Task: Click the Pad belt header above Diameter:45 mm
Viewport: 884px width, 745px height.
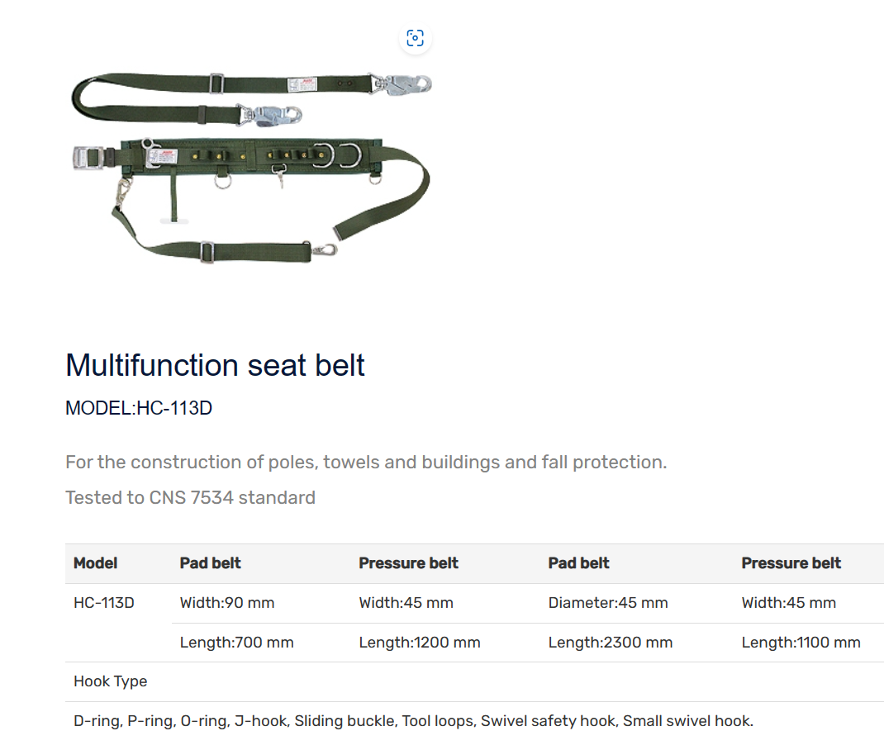Action: coord(578,563)
